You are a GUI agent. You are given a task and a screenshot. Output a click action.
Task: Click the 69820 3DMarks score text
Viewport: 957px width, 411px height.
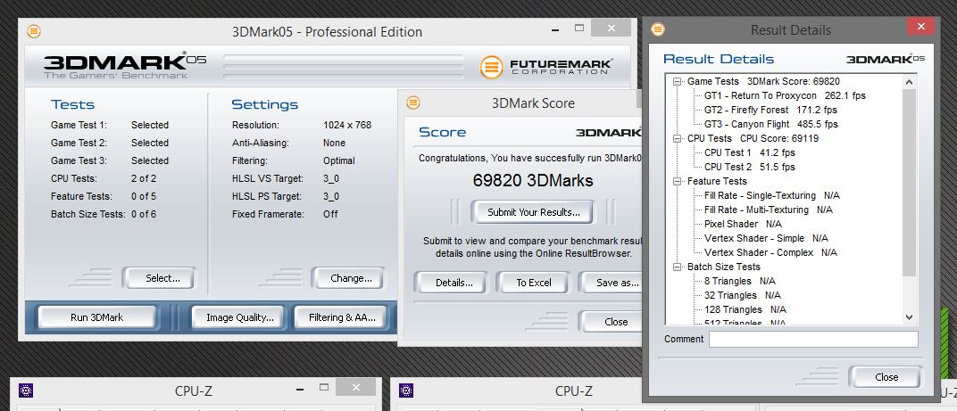[x=532, y=180]
